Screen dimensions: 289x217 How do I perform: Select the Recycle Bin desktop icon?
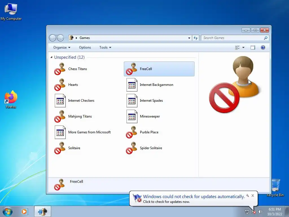275,188
